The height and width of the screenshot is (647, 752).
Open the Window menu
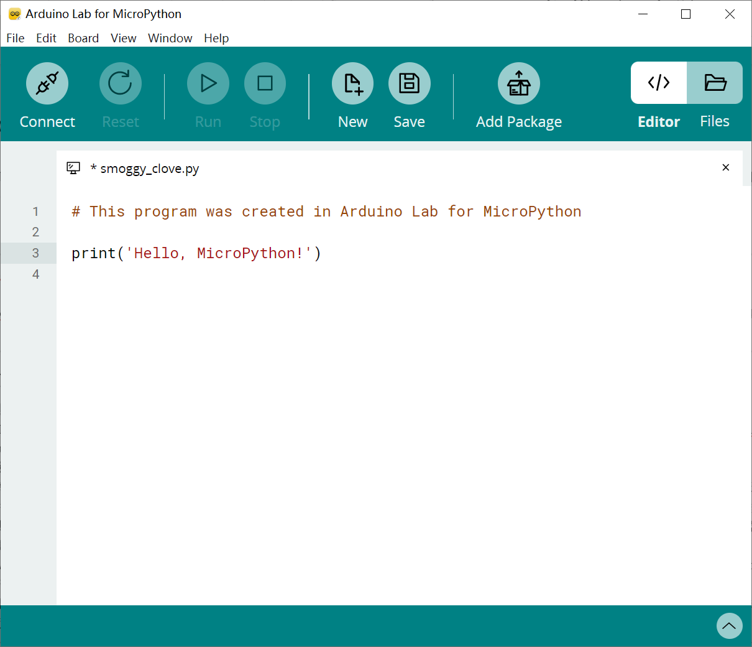pos(170,38)
